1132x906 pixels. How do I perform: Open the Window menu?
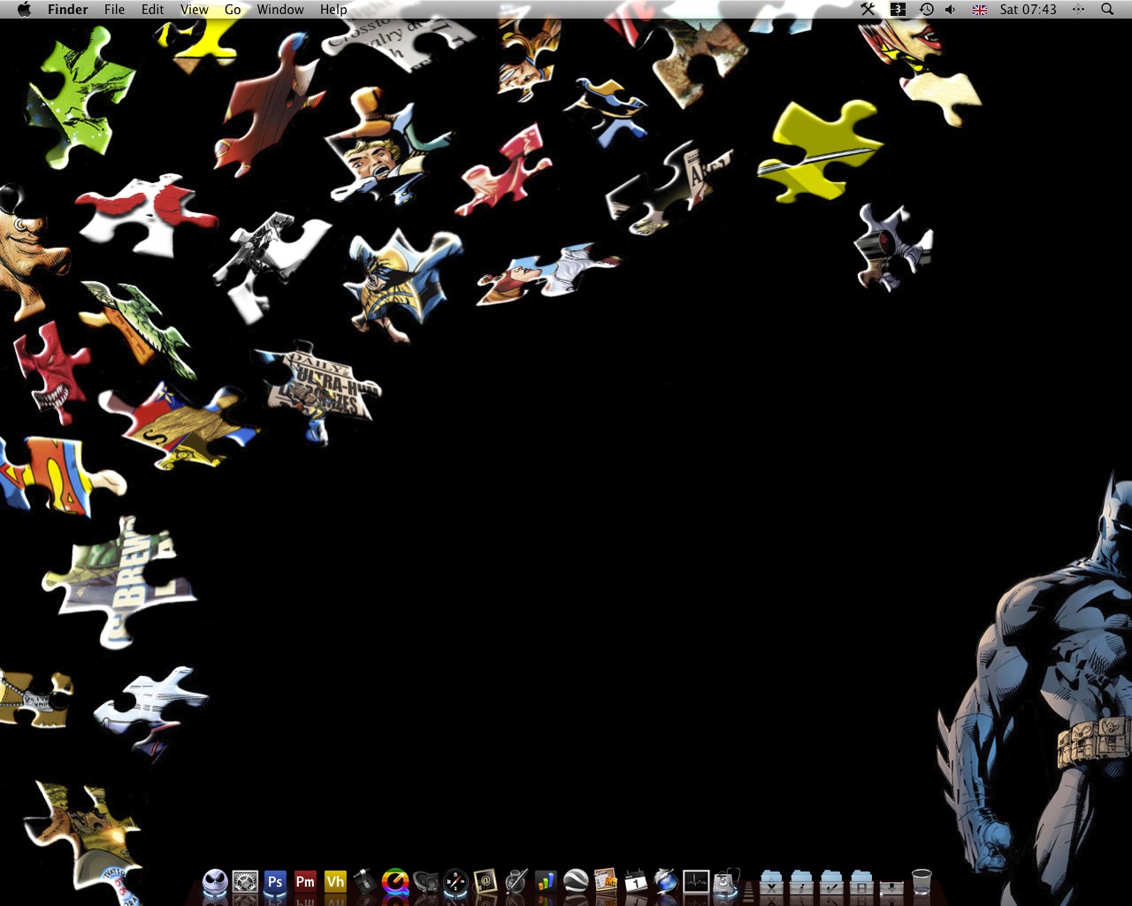click(x=280, y=10)
